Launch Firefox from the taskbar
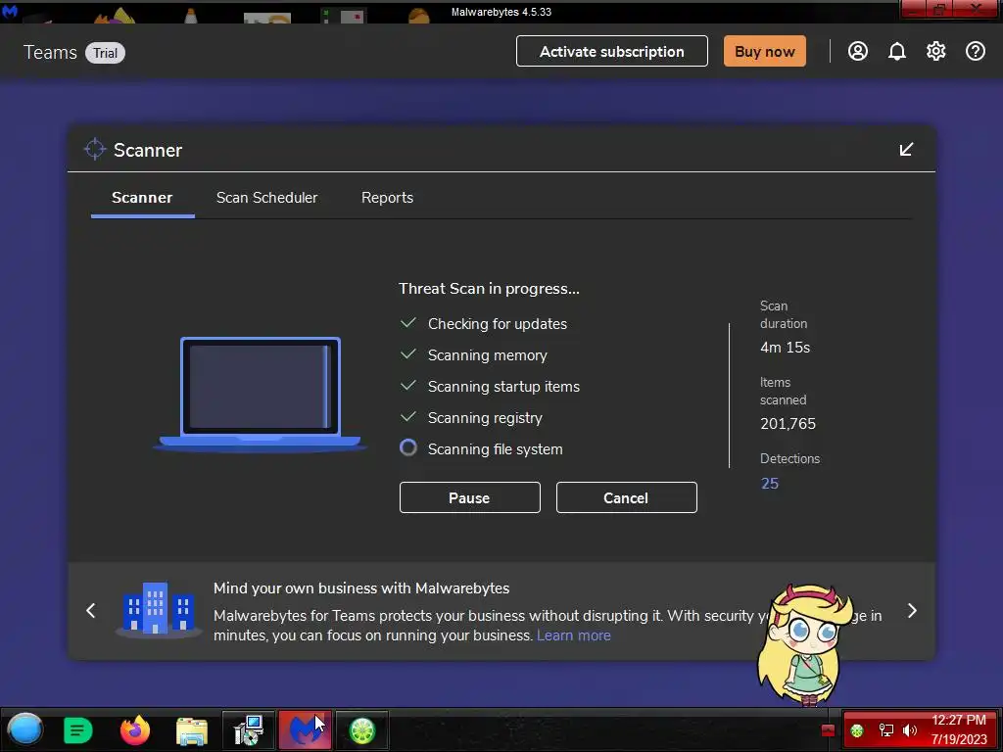The height and width of the screenshot is (752, 1003). [135, 730]
